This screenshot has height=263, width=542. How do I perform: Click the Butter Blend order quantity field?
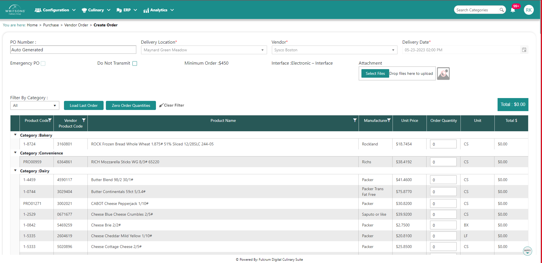443,180
